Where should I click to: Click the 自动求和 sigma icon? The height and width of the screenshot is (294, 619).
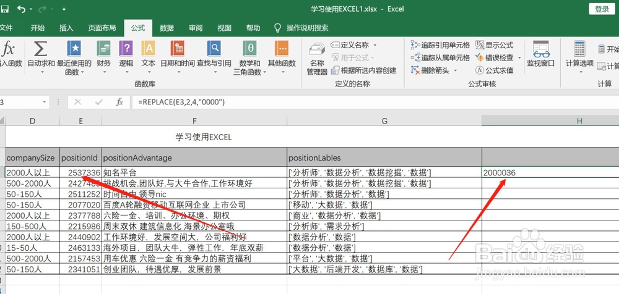point(40,49)
